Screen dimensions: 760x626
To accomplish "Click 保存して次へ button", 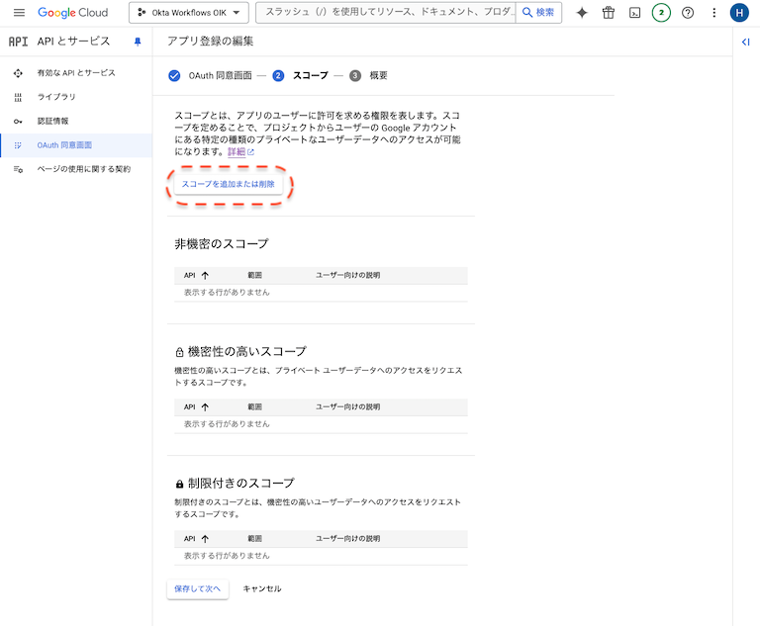I will click(x=198, y=588).
